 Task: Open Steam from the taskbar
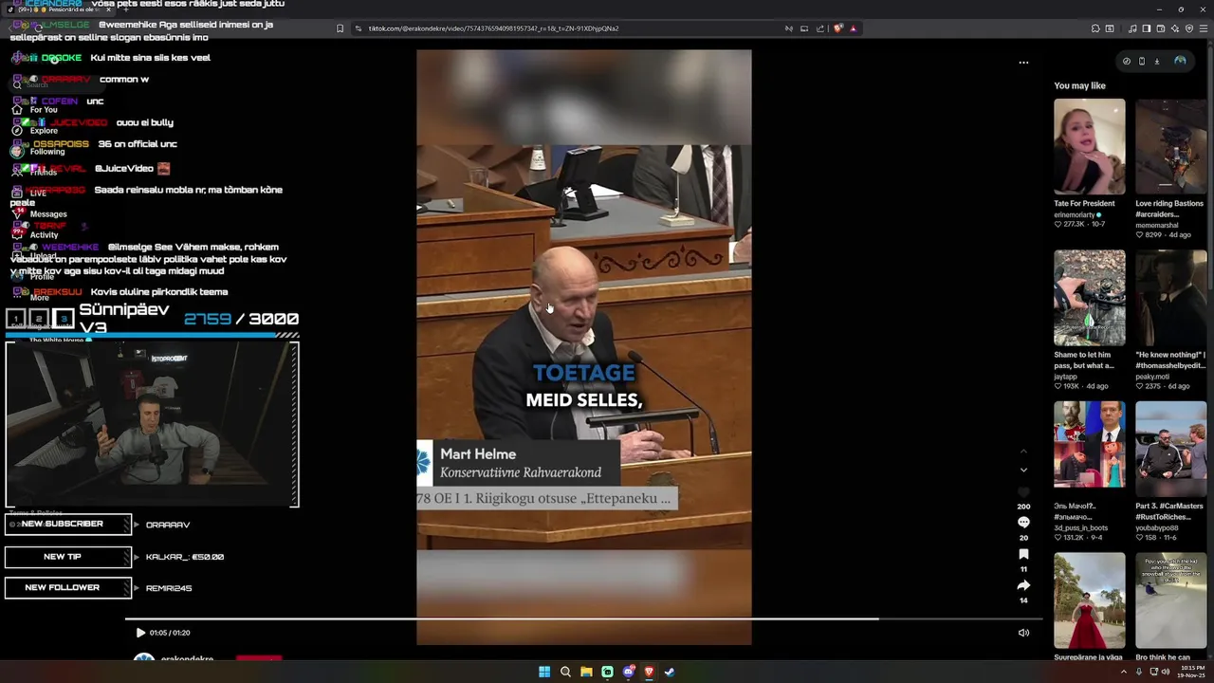pos(670,672)
